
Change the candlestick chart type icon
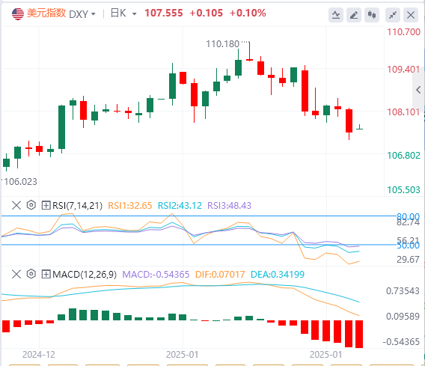372,15
